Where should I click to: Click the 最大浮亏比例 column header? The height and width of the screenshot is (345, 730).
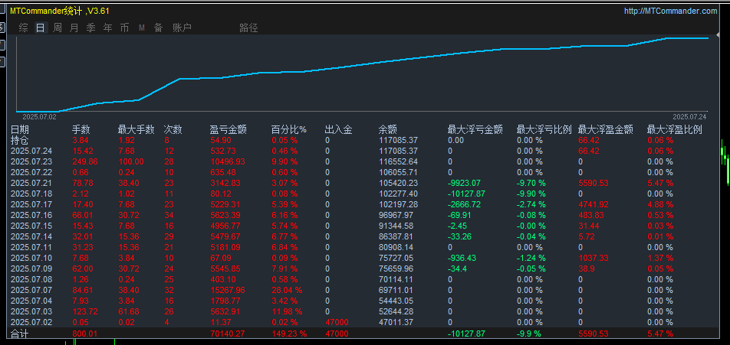click(x=544, y=129)
